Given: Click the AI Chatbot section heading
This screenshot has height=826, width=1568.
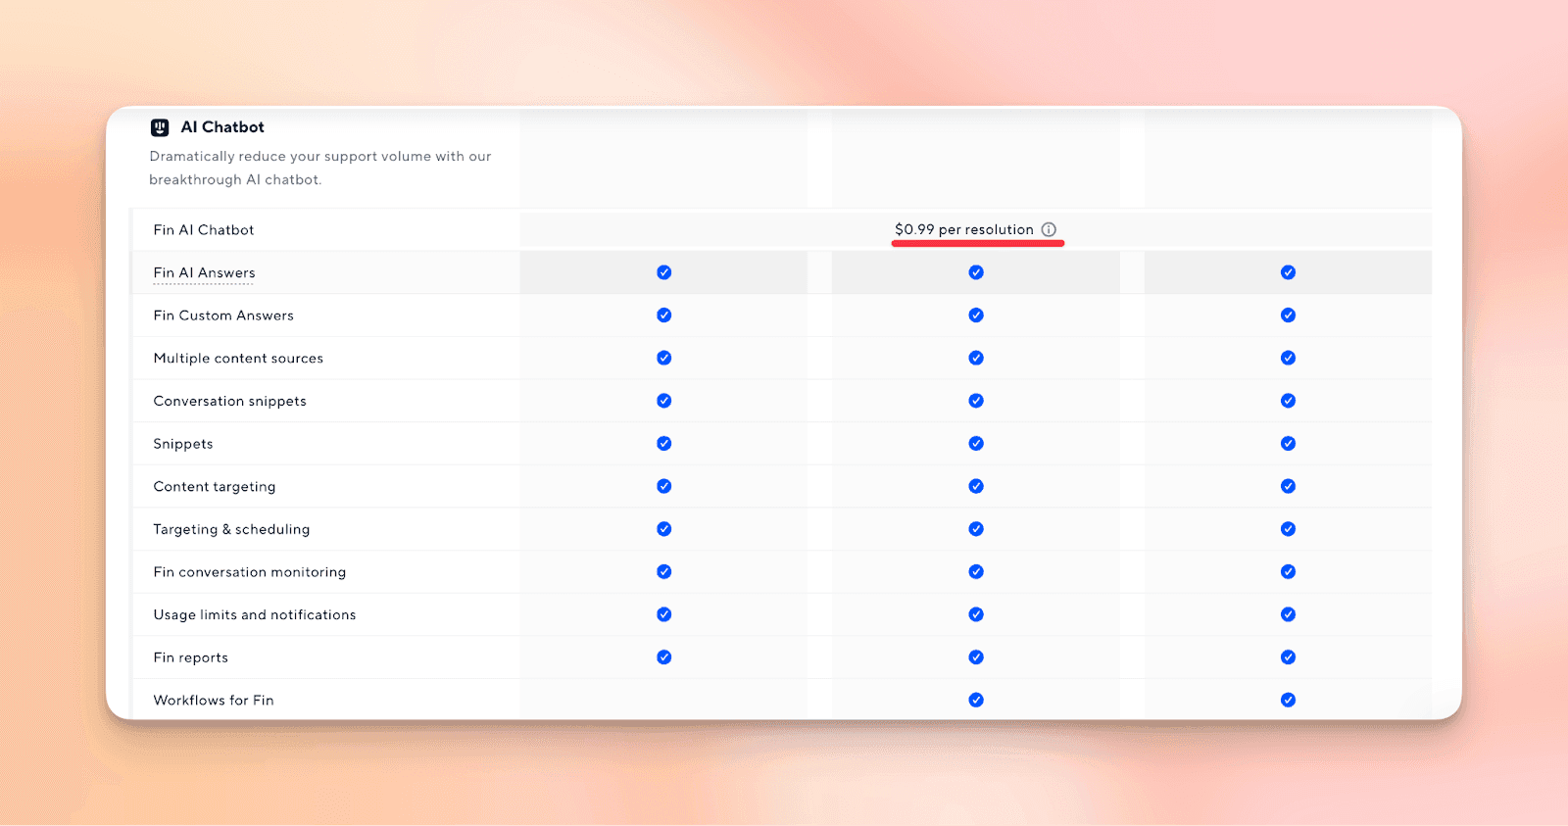Looking at the screenshot, I should 222,127.
